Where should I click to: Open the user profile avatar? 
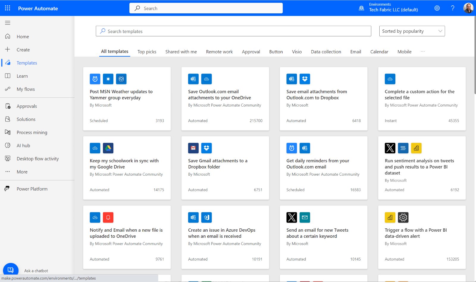(468, 8)
